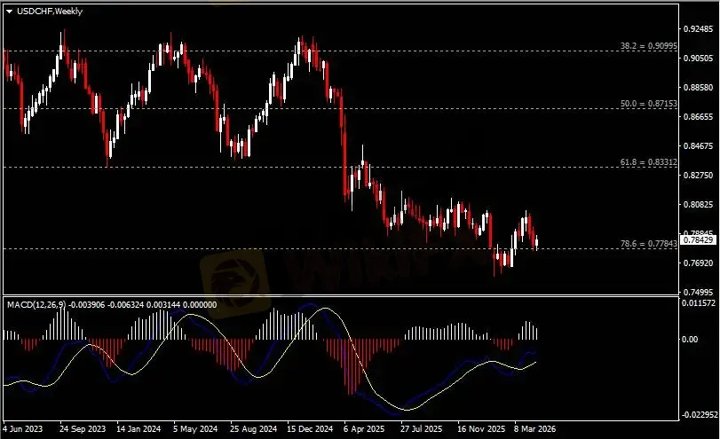The height and width of the screenshot is (439, 720).
Task: Select the 50.0 = 0.87153 Fibonacci label
Action: click(650, 104)
